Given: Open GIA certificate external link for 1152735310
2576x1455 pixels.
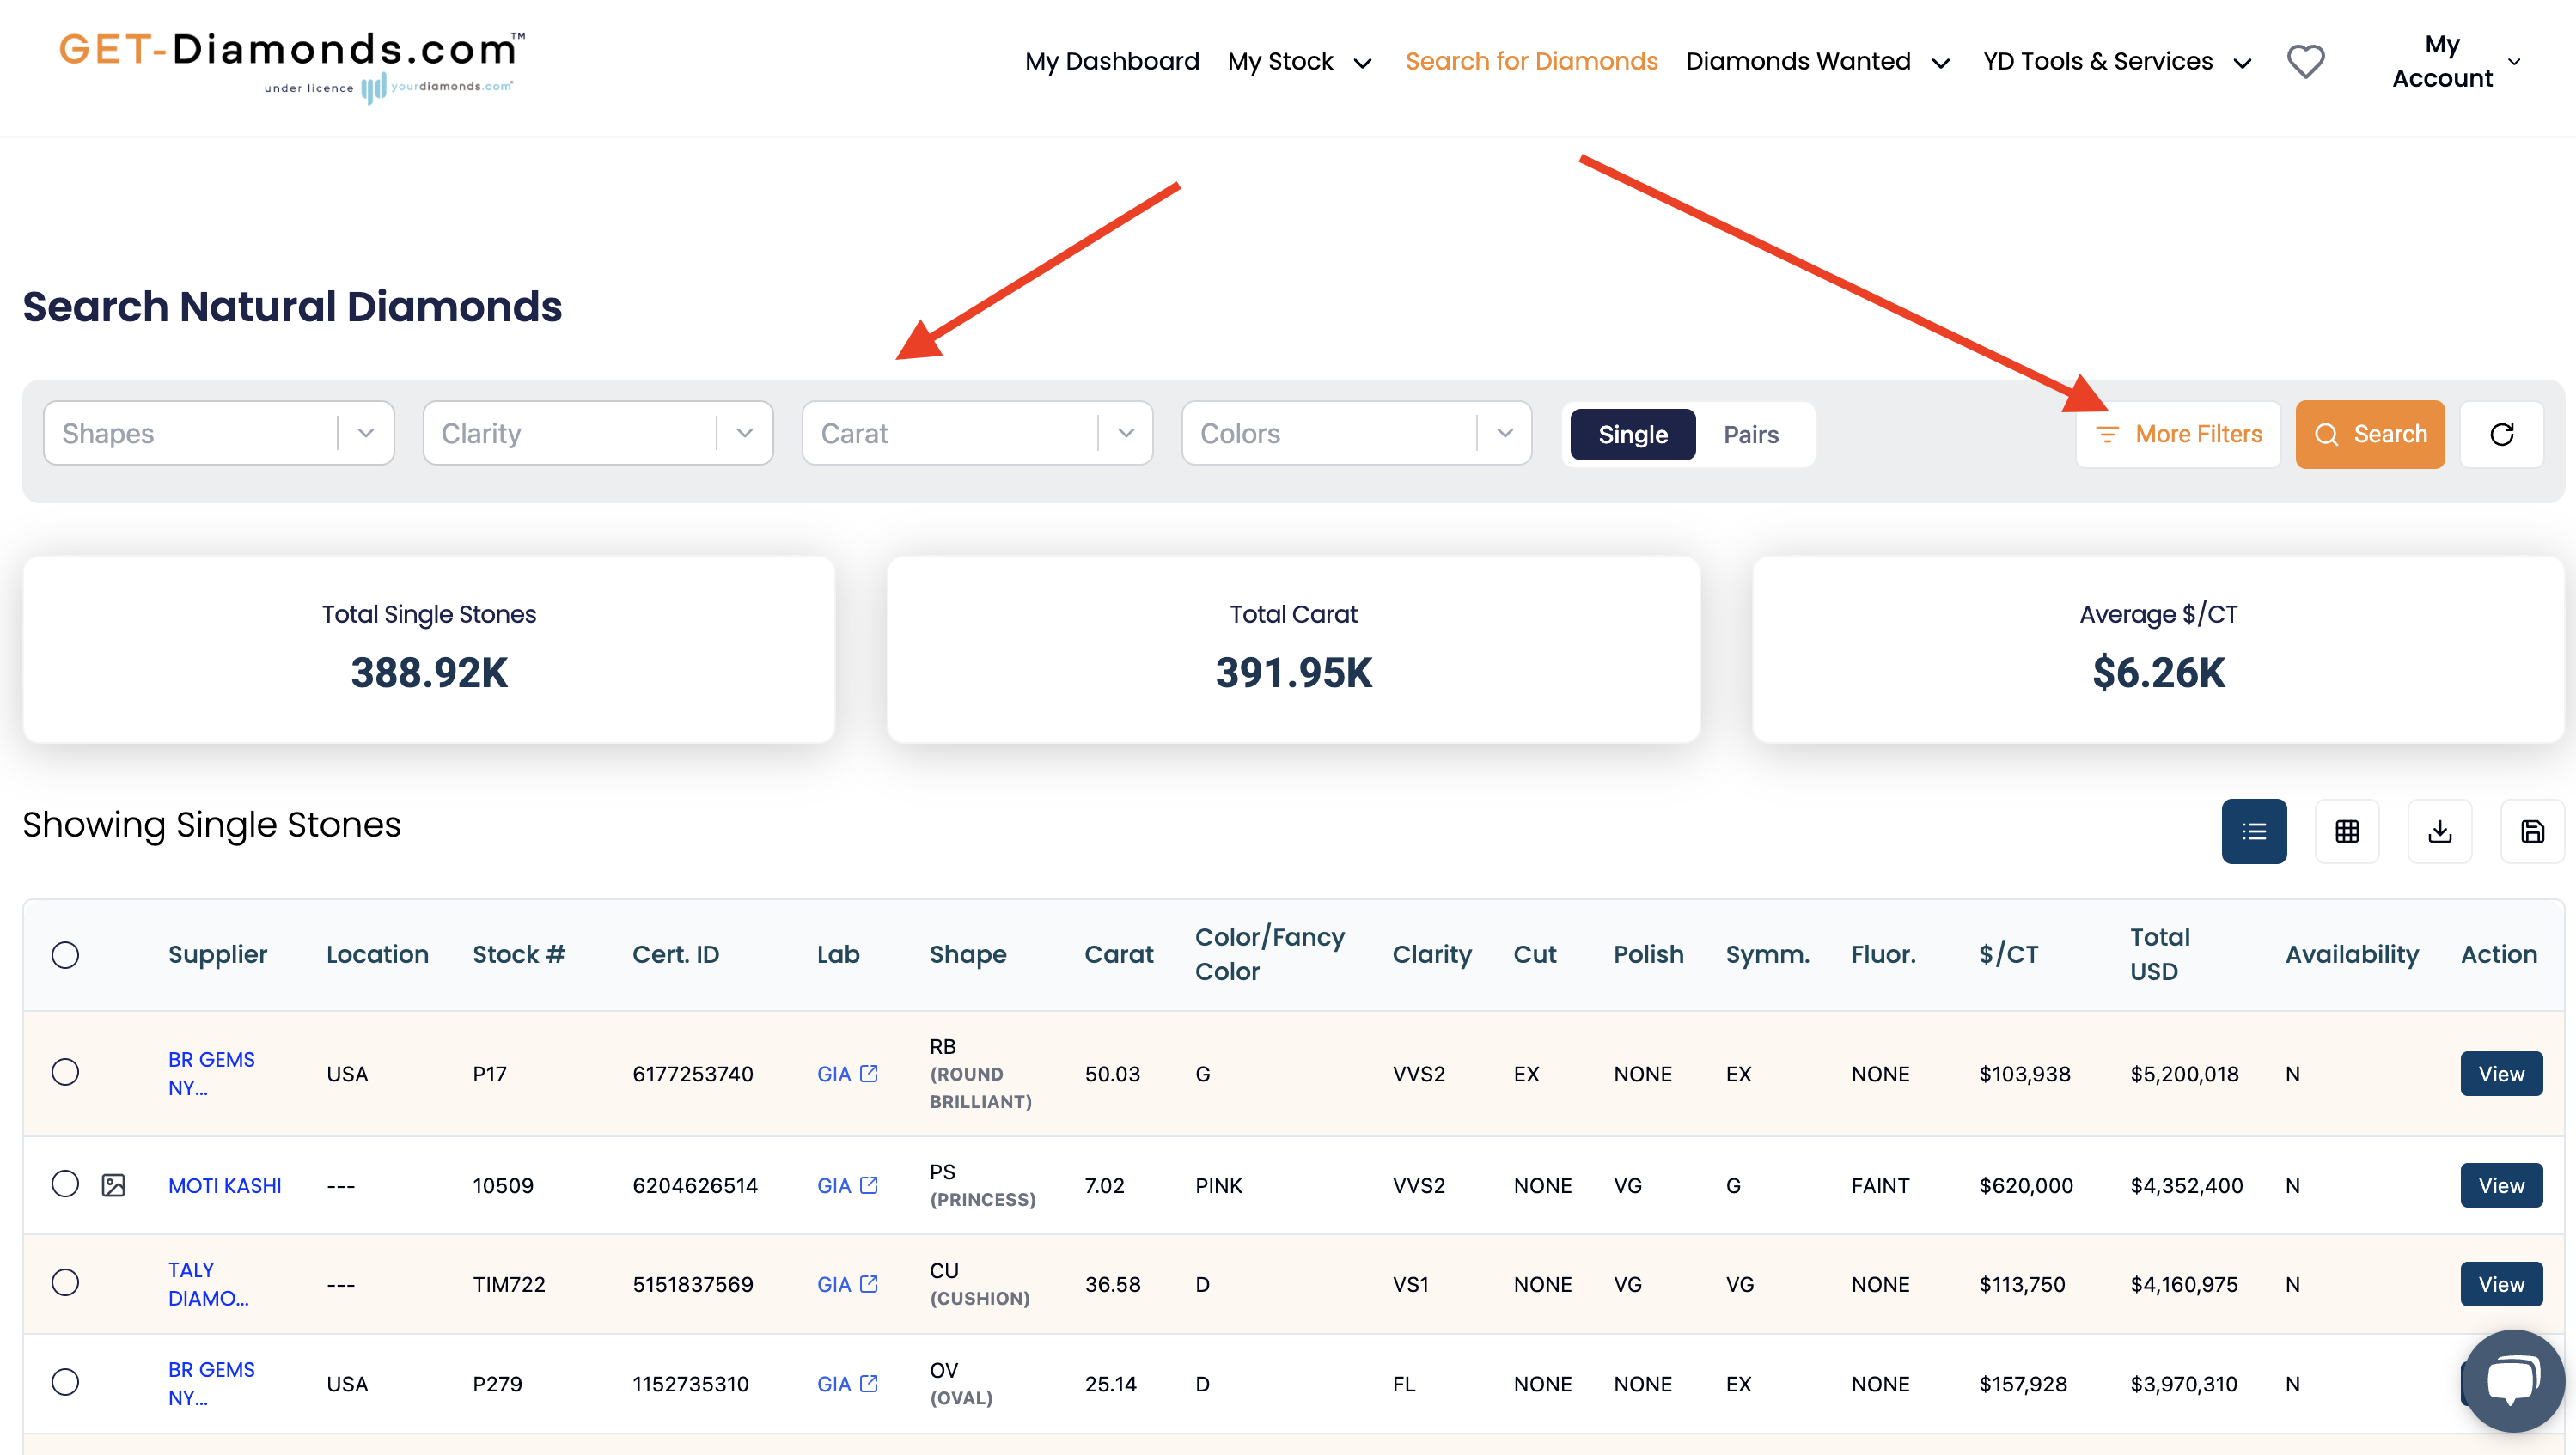Looking at the screenshot, I should pyautogui.click(x=869, y=1384).
